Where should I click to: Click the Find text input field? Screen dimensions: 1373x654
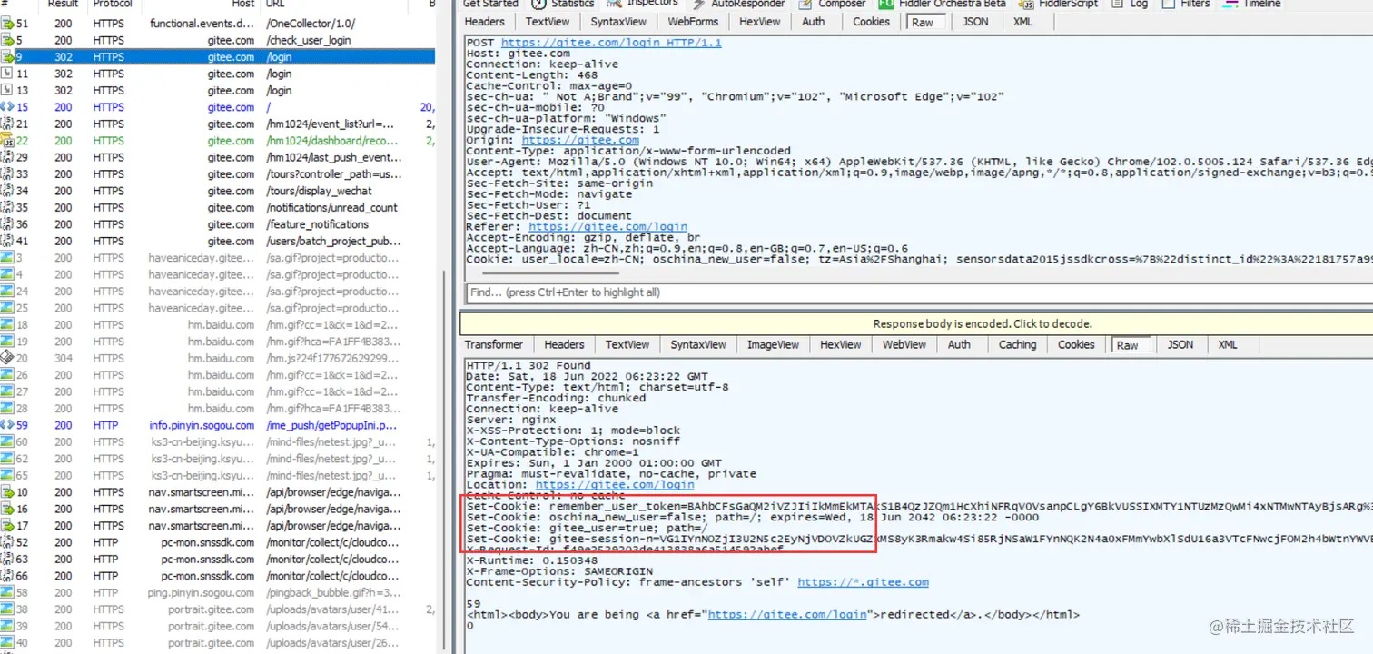[918, 292]
